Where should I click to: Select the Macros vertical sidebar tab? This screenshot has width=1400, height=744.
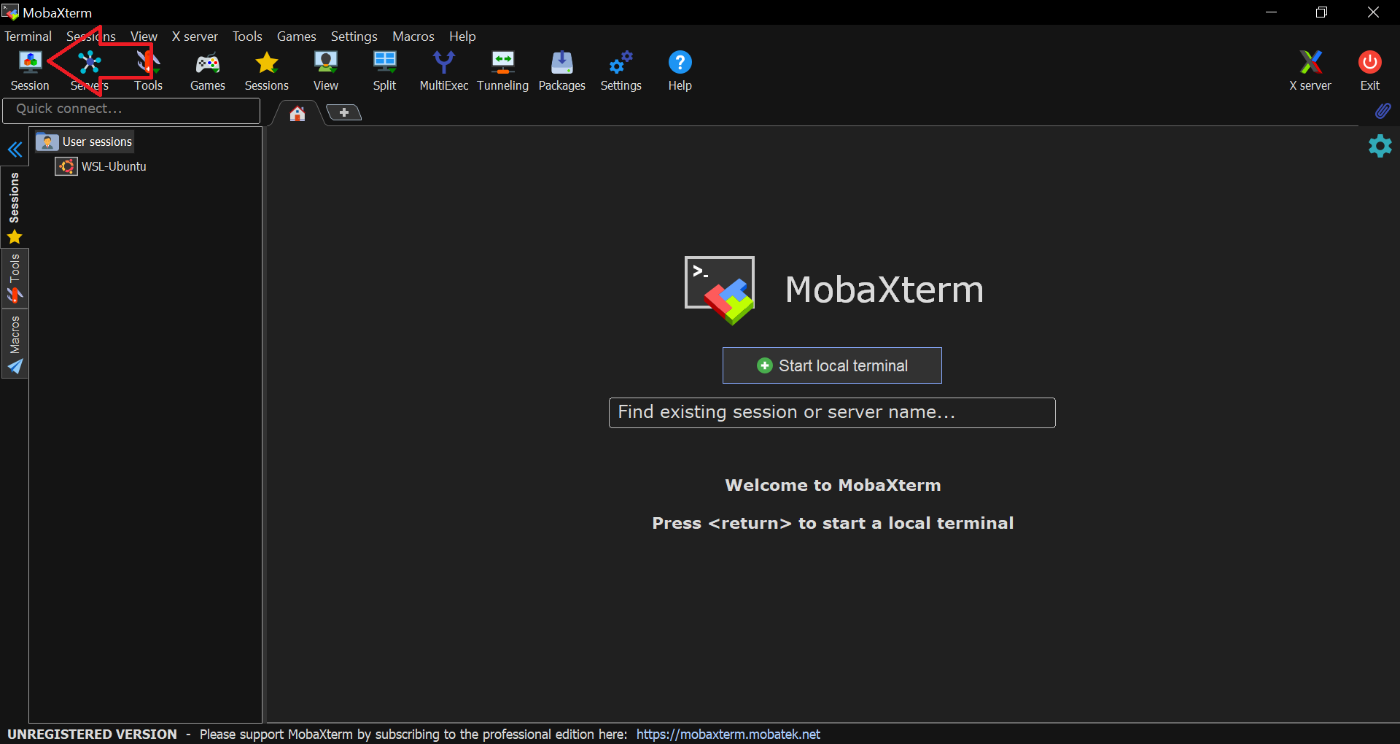[x=15, y=344]
